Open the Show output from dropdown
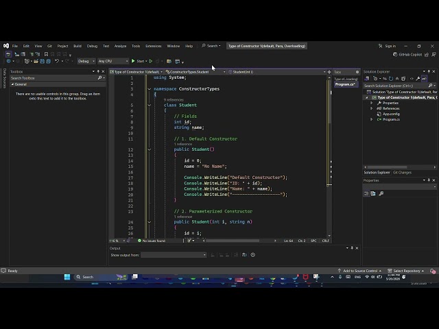439x329 pixels. click(x=174, y=255)
